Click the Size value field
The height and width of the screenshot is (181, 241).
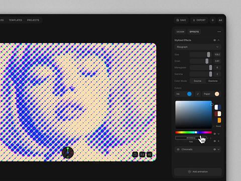click(x=217, y=54)
